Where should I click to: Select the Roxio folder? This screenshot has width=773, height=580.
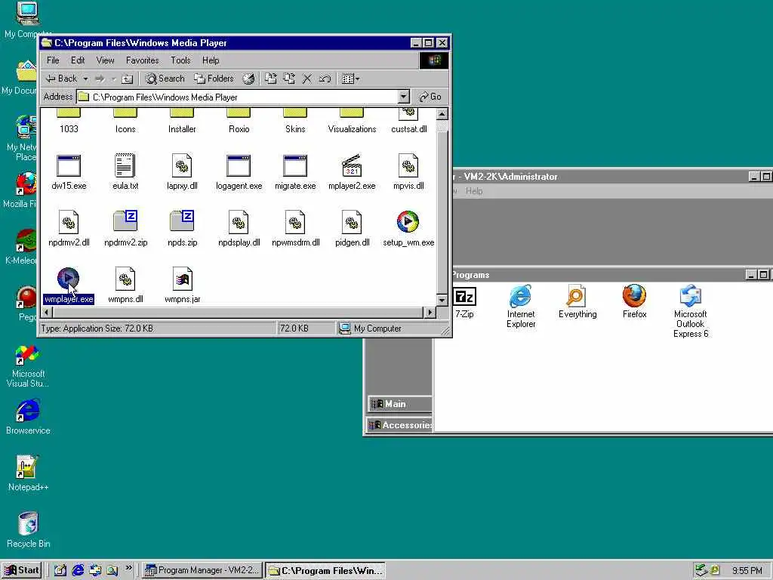point(239,121)
